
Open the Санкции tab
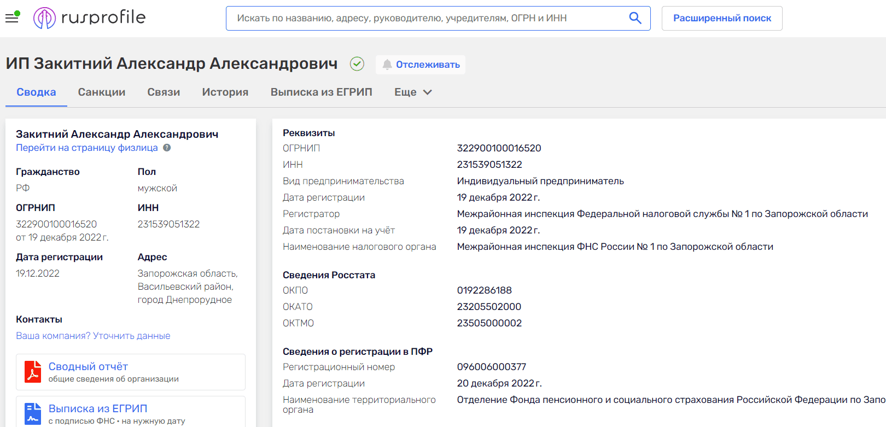pyautogui.click(x=102, y=92)
